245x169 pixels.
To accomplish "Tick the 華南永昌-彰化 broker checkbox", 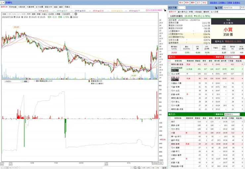I will [170, 98].
